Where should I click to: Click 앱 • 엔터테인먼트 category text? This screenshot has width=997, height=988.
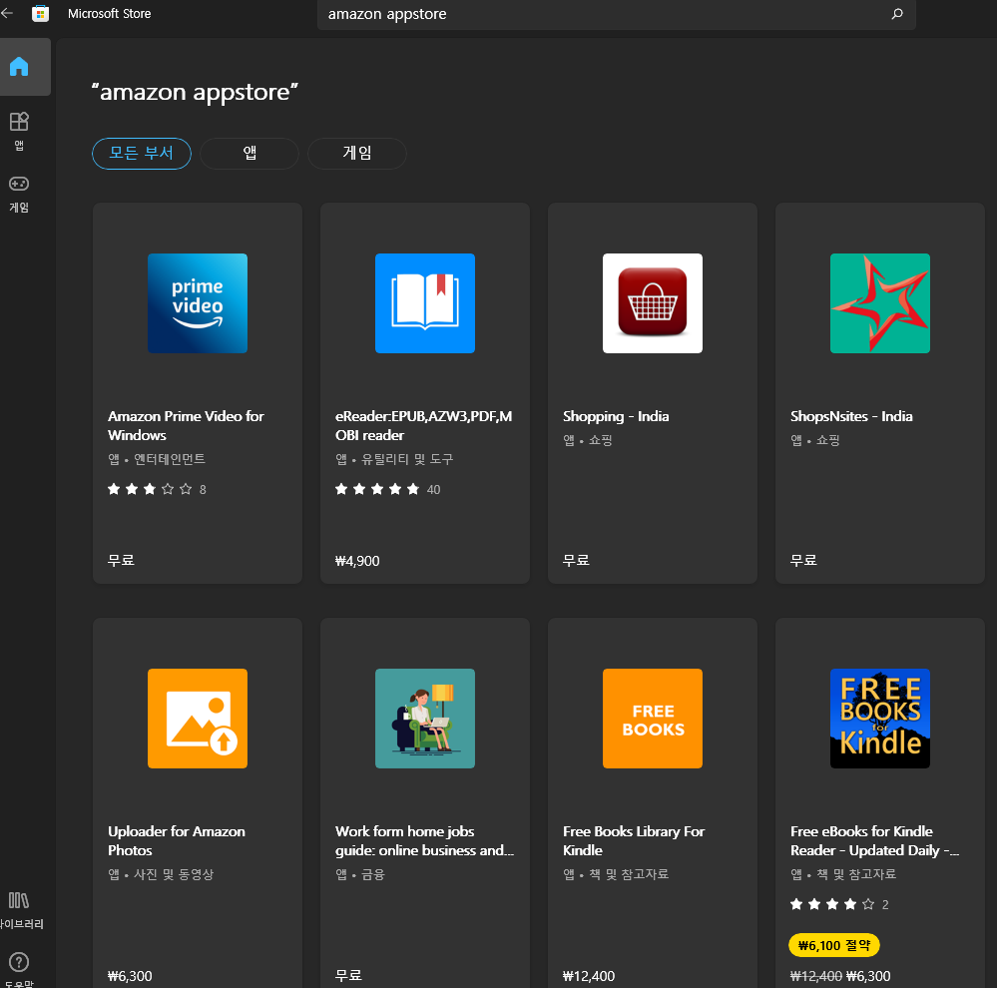click(157, 459)
